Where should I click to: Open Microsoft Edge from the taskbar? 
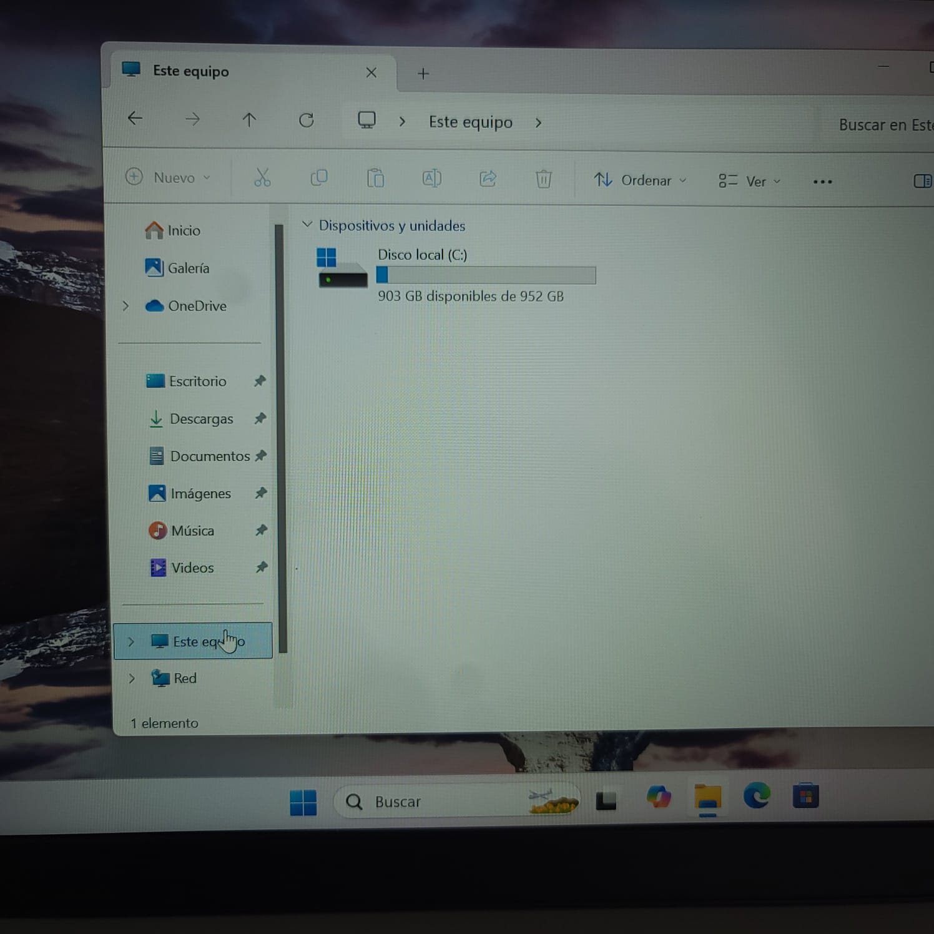(757, 795)
